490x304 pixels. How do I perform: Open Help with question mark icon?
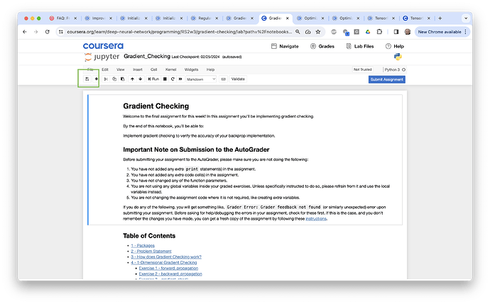(x=394, y=46)
